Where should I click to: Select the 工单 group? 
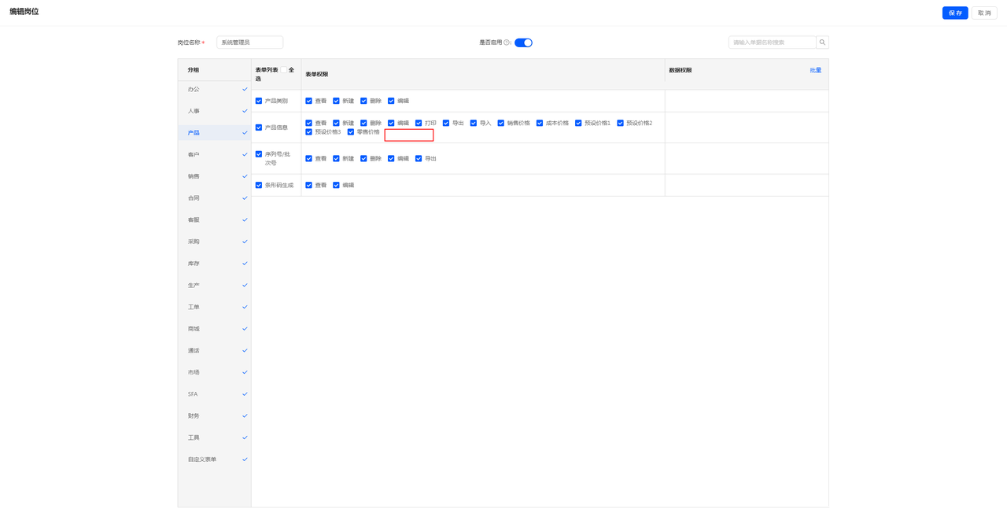point(214,307)
